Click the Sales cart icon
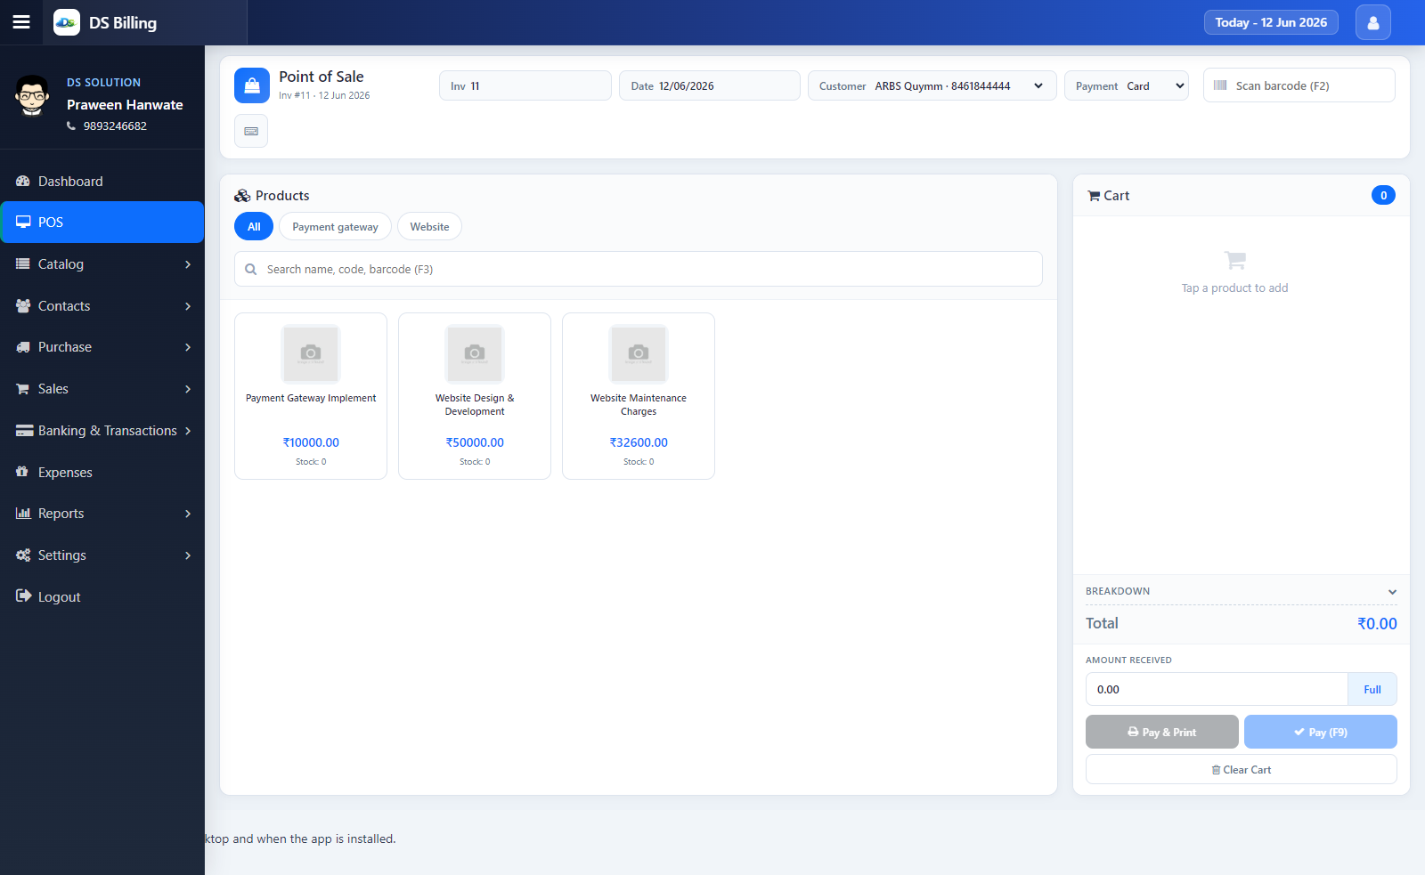 (23, 389)
